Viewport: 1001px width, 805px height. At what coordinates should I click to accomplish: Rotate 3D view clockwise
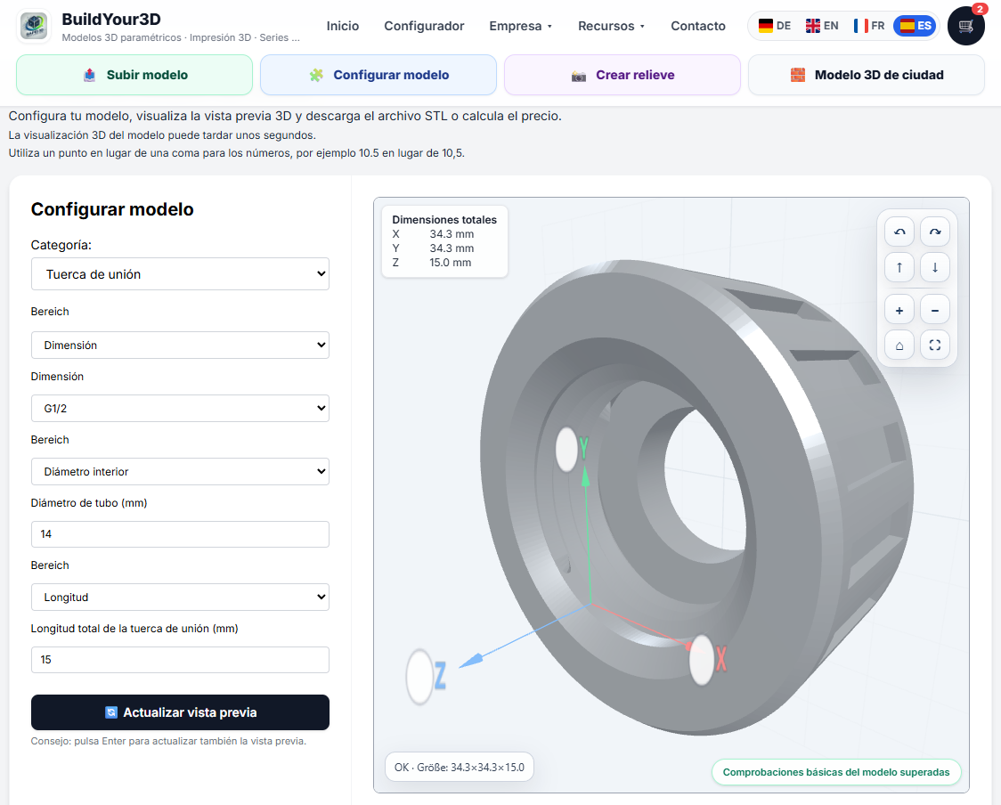click(x=934, y=232)
